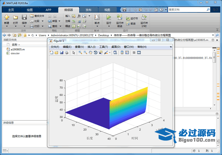
Task: Switch to the Publish (发布) tab
Action: point(88,10)
